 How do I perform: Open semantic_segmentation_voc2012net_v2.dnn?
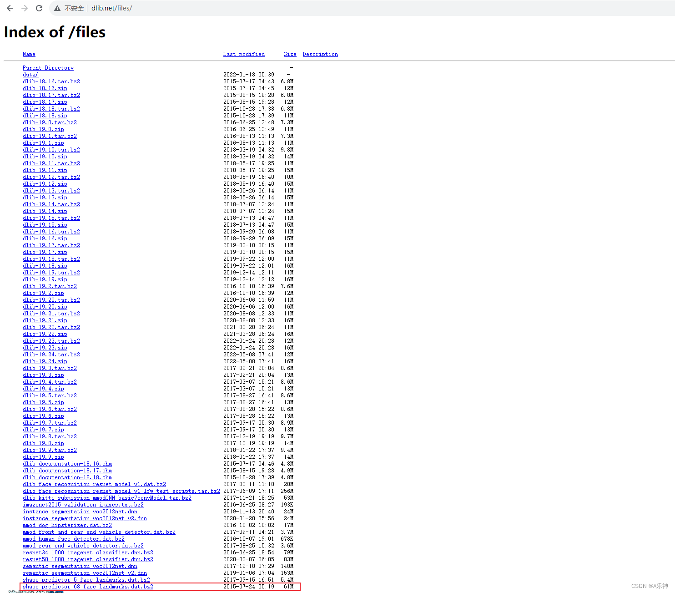[85, 573]
